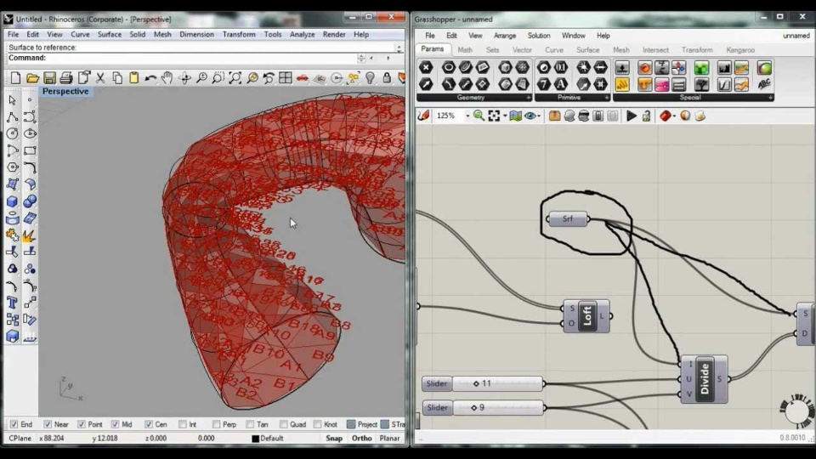The image size is (816, 459).
Task: Click the slider track showing value 9
Action: click(x=497, y=407)
